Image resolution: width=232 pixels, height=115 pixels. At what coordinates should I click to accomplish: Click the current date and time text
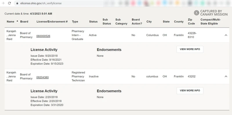(x=28, y=14)
